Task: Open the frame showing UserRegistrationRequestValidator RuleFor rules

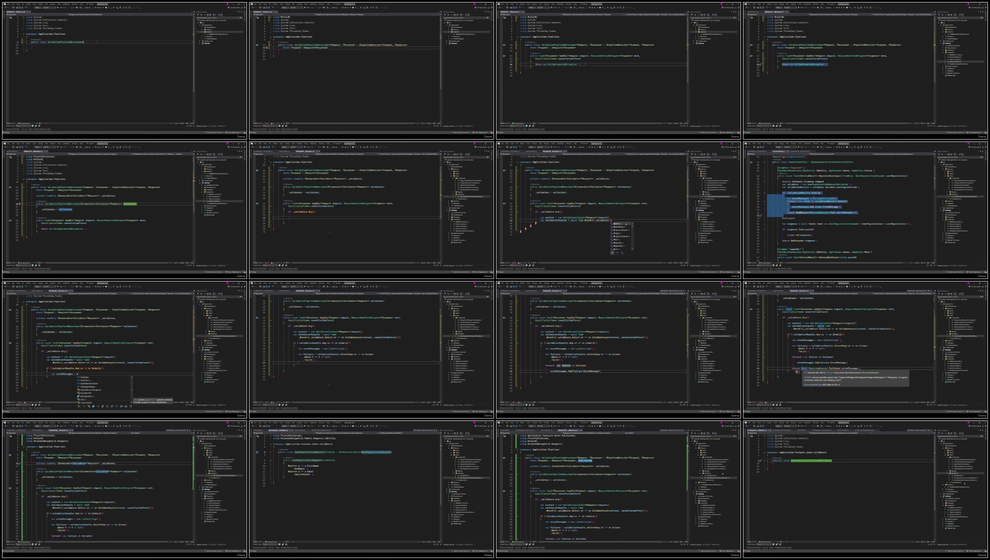Action: point(371,488)
